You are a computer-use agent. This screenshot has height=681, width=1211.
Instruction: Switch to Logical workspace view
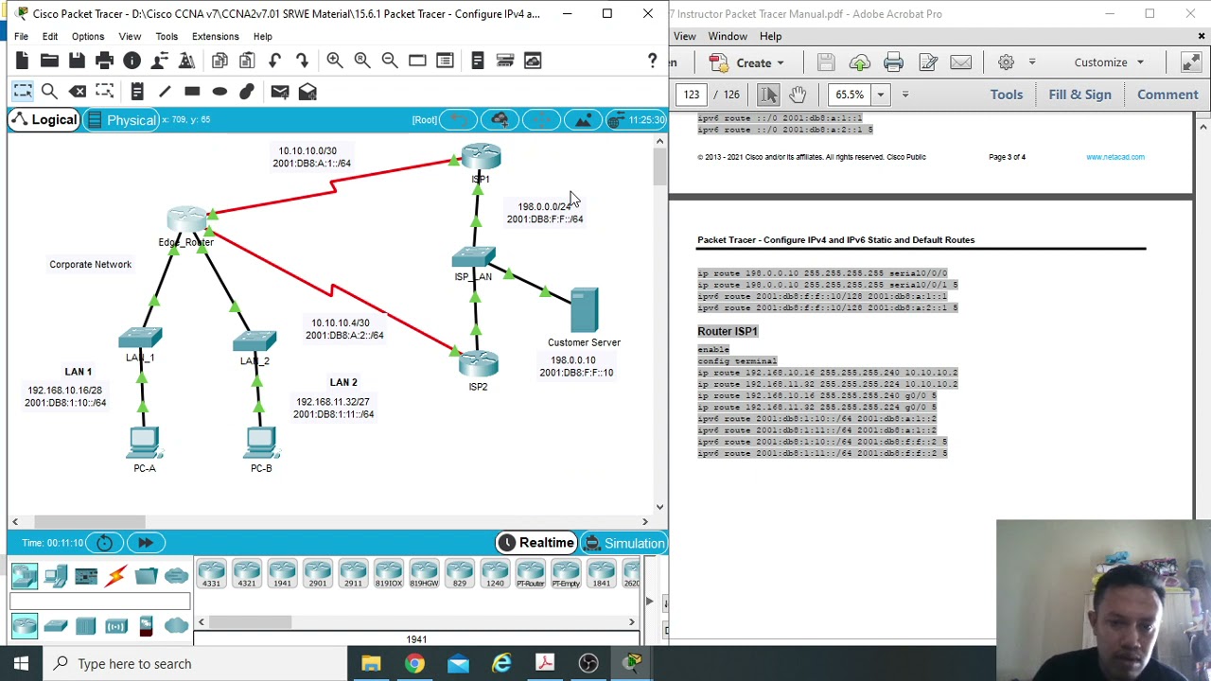[x=44, y=120]
